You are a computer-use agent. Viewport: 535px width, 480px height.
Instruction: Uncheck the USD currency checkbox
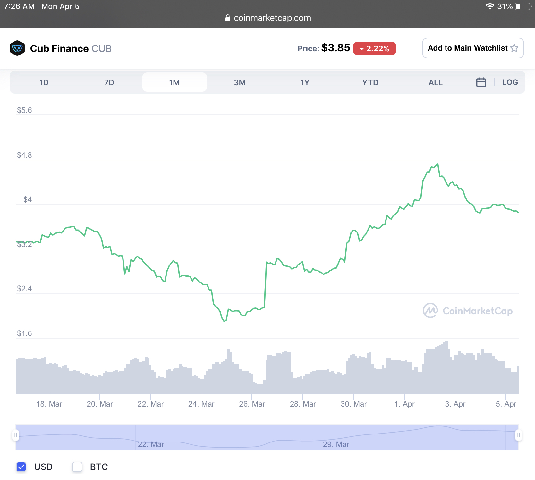tap(21, 467)
